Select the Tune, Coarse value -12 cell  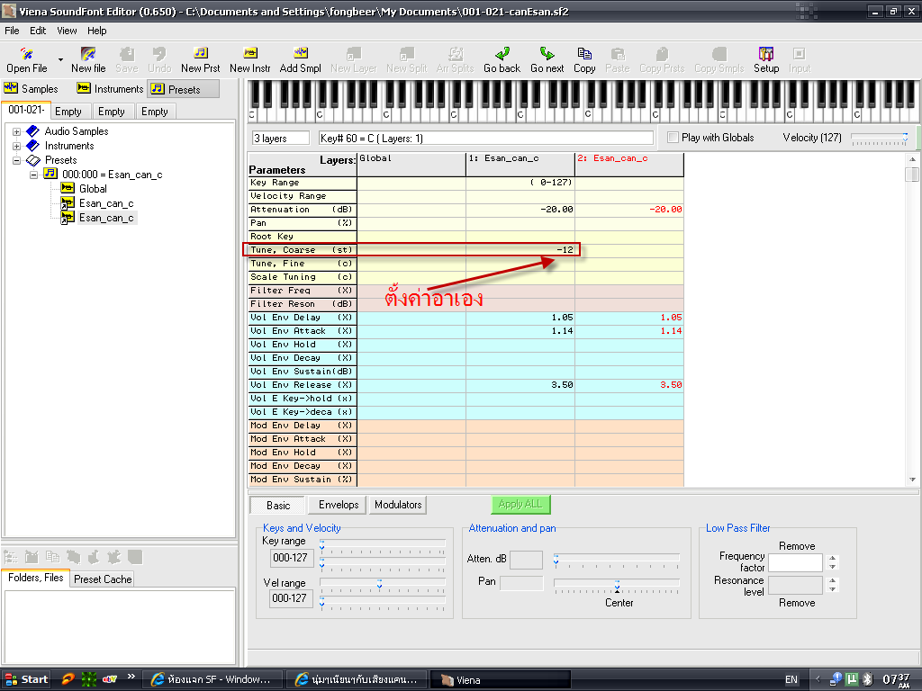(x=520, y=250)
